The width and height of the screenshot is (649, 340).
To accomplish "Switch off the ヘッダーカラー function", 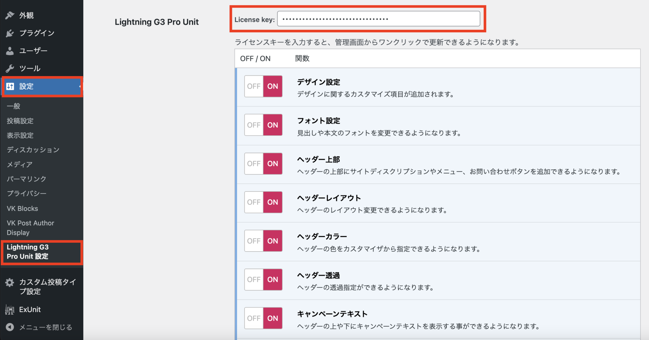I will [254, 241].
